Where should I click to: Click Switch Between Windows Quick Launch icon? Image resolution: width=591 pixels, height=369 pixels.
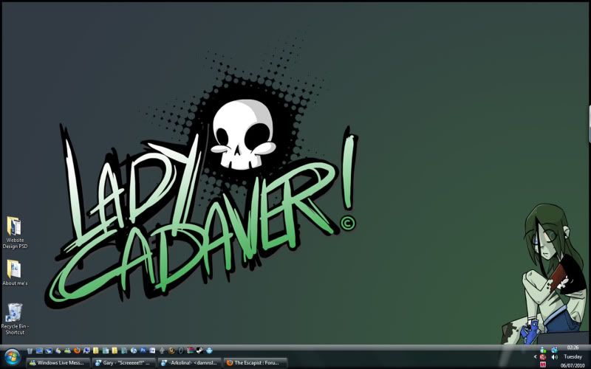[49, 351]
